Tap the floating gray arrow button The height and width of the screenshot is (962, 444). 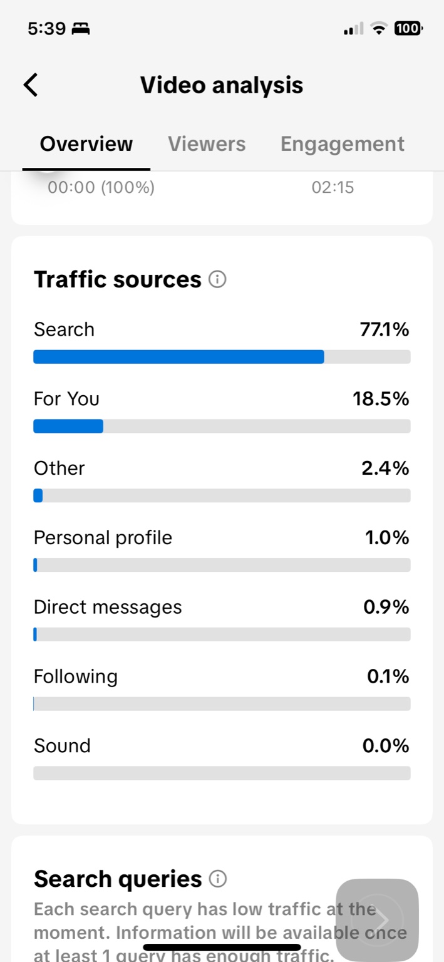pos(378,919)
